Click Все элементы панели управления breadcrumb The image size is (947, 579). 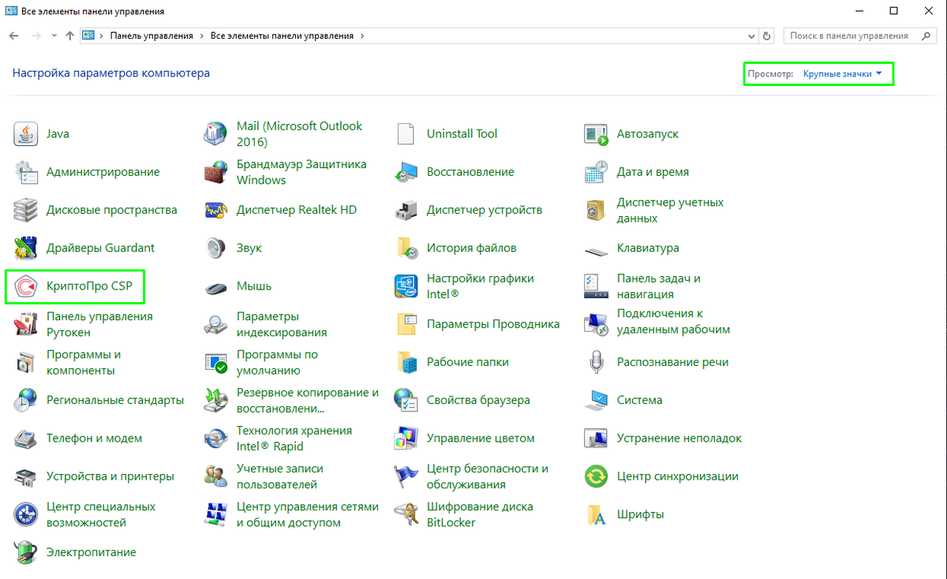tap(283, 35)
